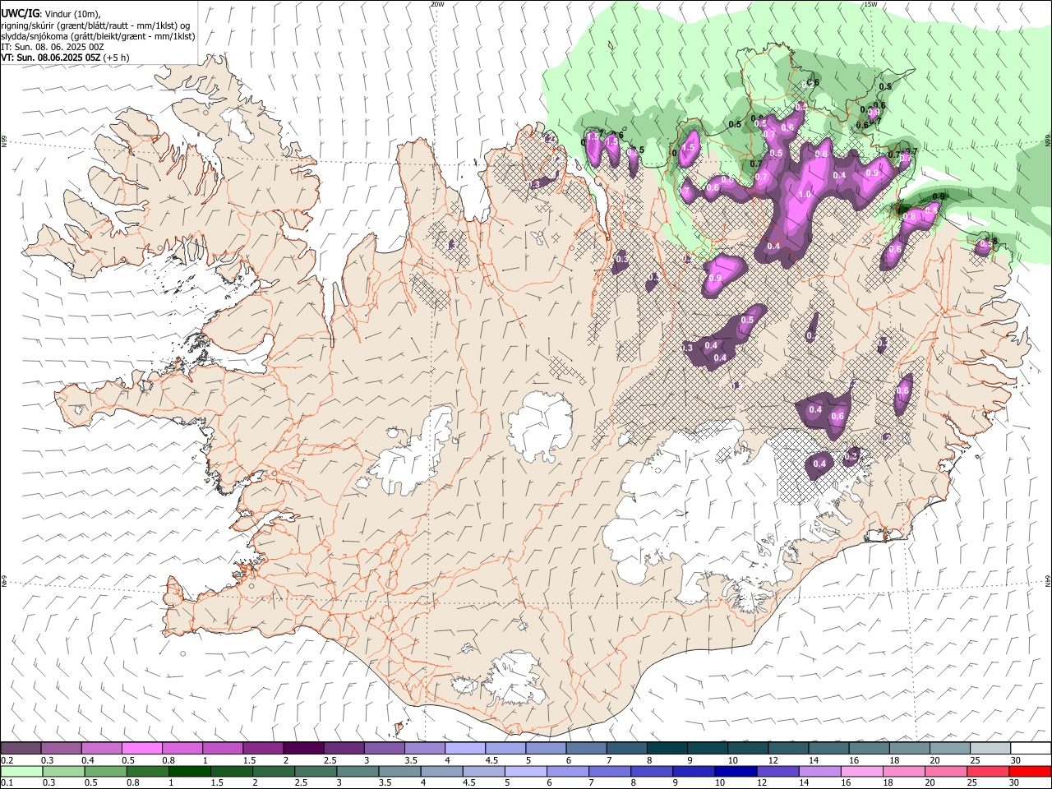
Task: Select the "Vindur (10m)," header text
Action: click(72, 14)
